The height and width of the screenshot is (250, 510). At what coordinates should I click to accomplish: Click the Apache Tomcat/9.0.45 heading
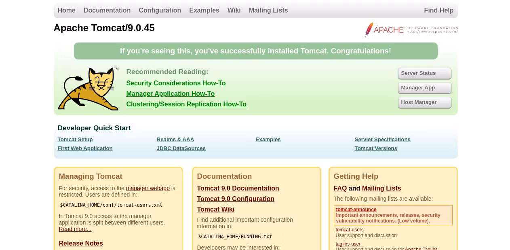pyautogui.click(x=104, y=28)
